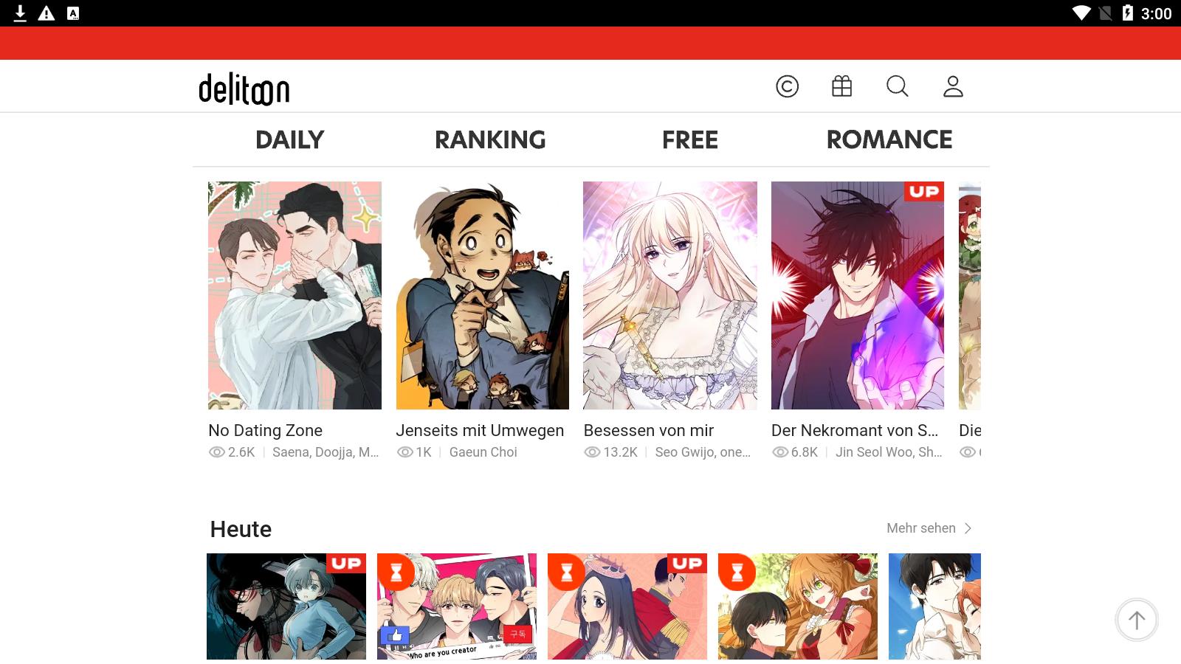This screenshot has width=1181, height=664.
Task: Open the download notification in status bar
Action: click(x=20, y=13)
